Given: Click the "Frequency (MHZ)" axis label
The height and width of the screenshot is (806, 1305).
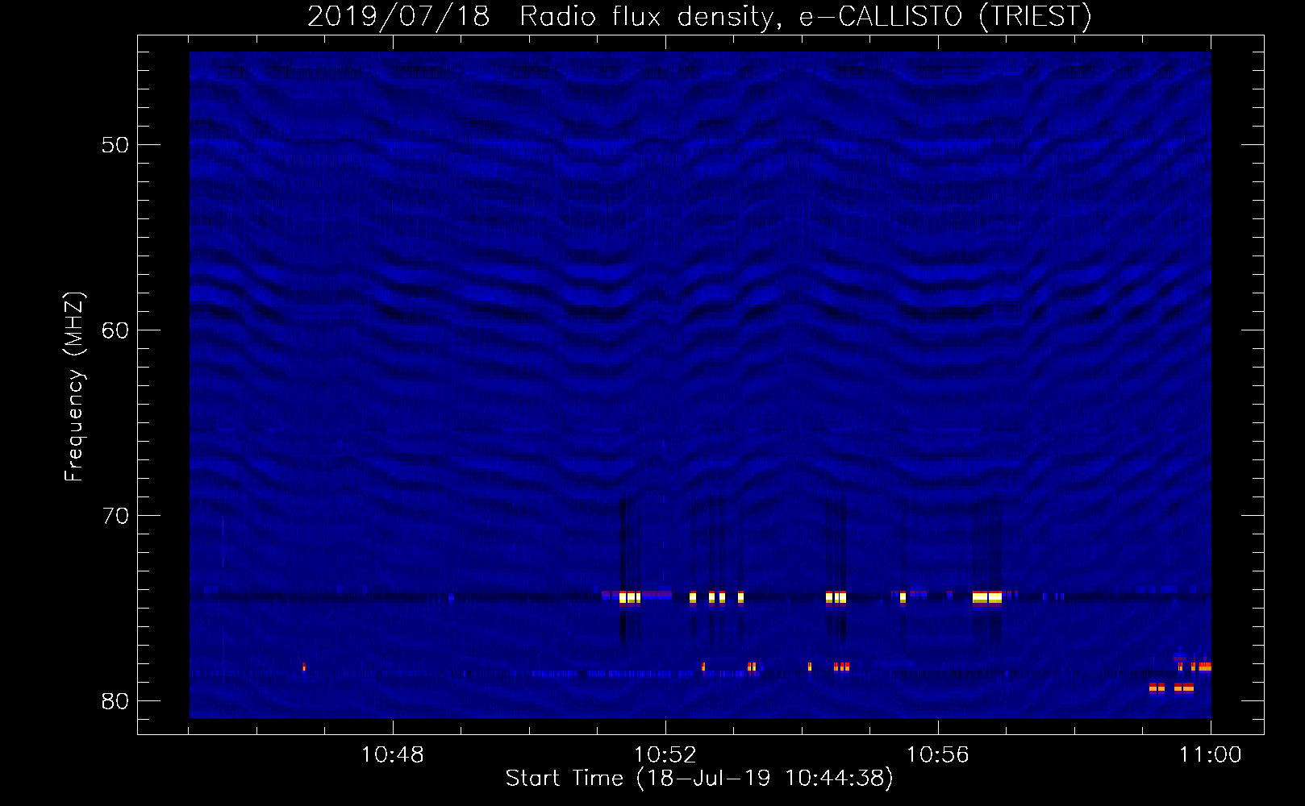Looking at the screenshot, I should pos(74,387).
